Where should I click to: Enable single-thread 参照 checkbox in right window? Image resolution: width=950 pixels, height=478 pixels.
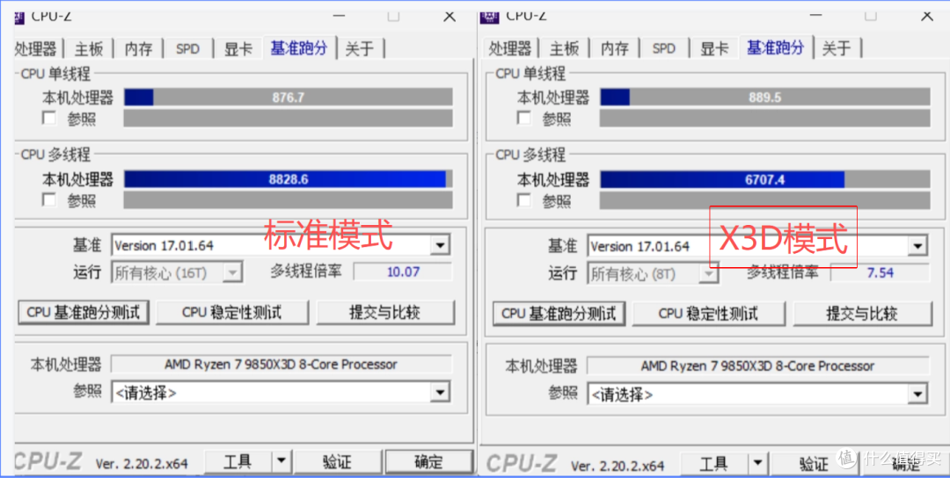coord(524,118)
